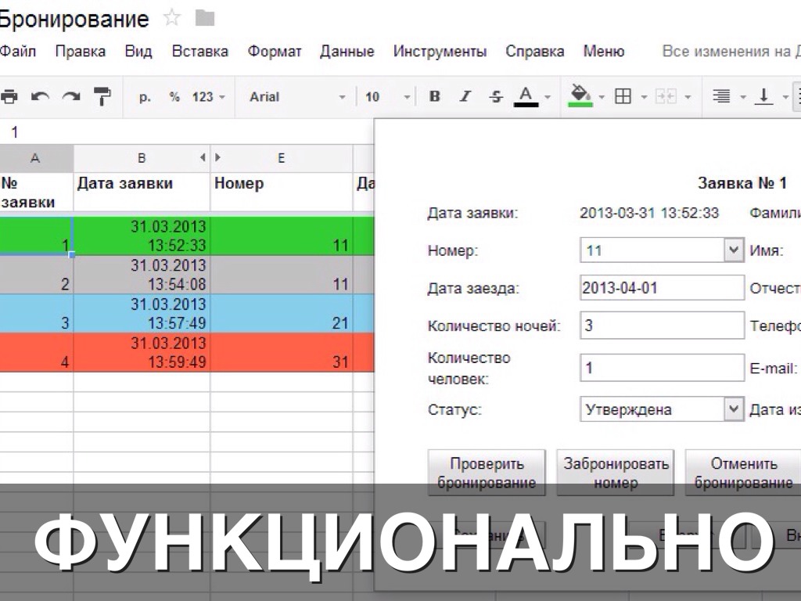
Task: Select the paint format tool
Action: click(102, 97)
